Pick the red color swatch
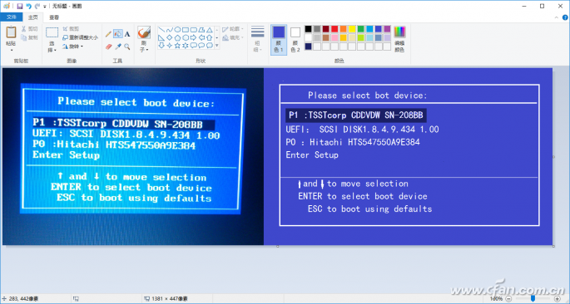570x304 pixels. [335, 29]
